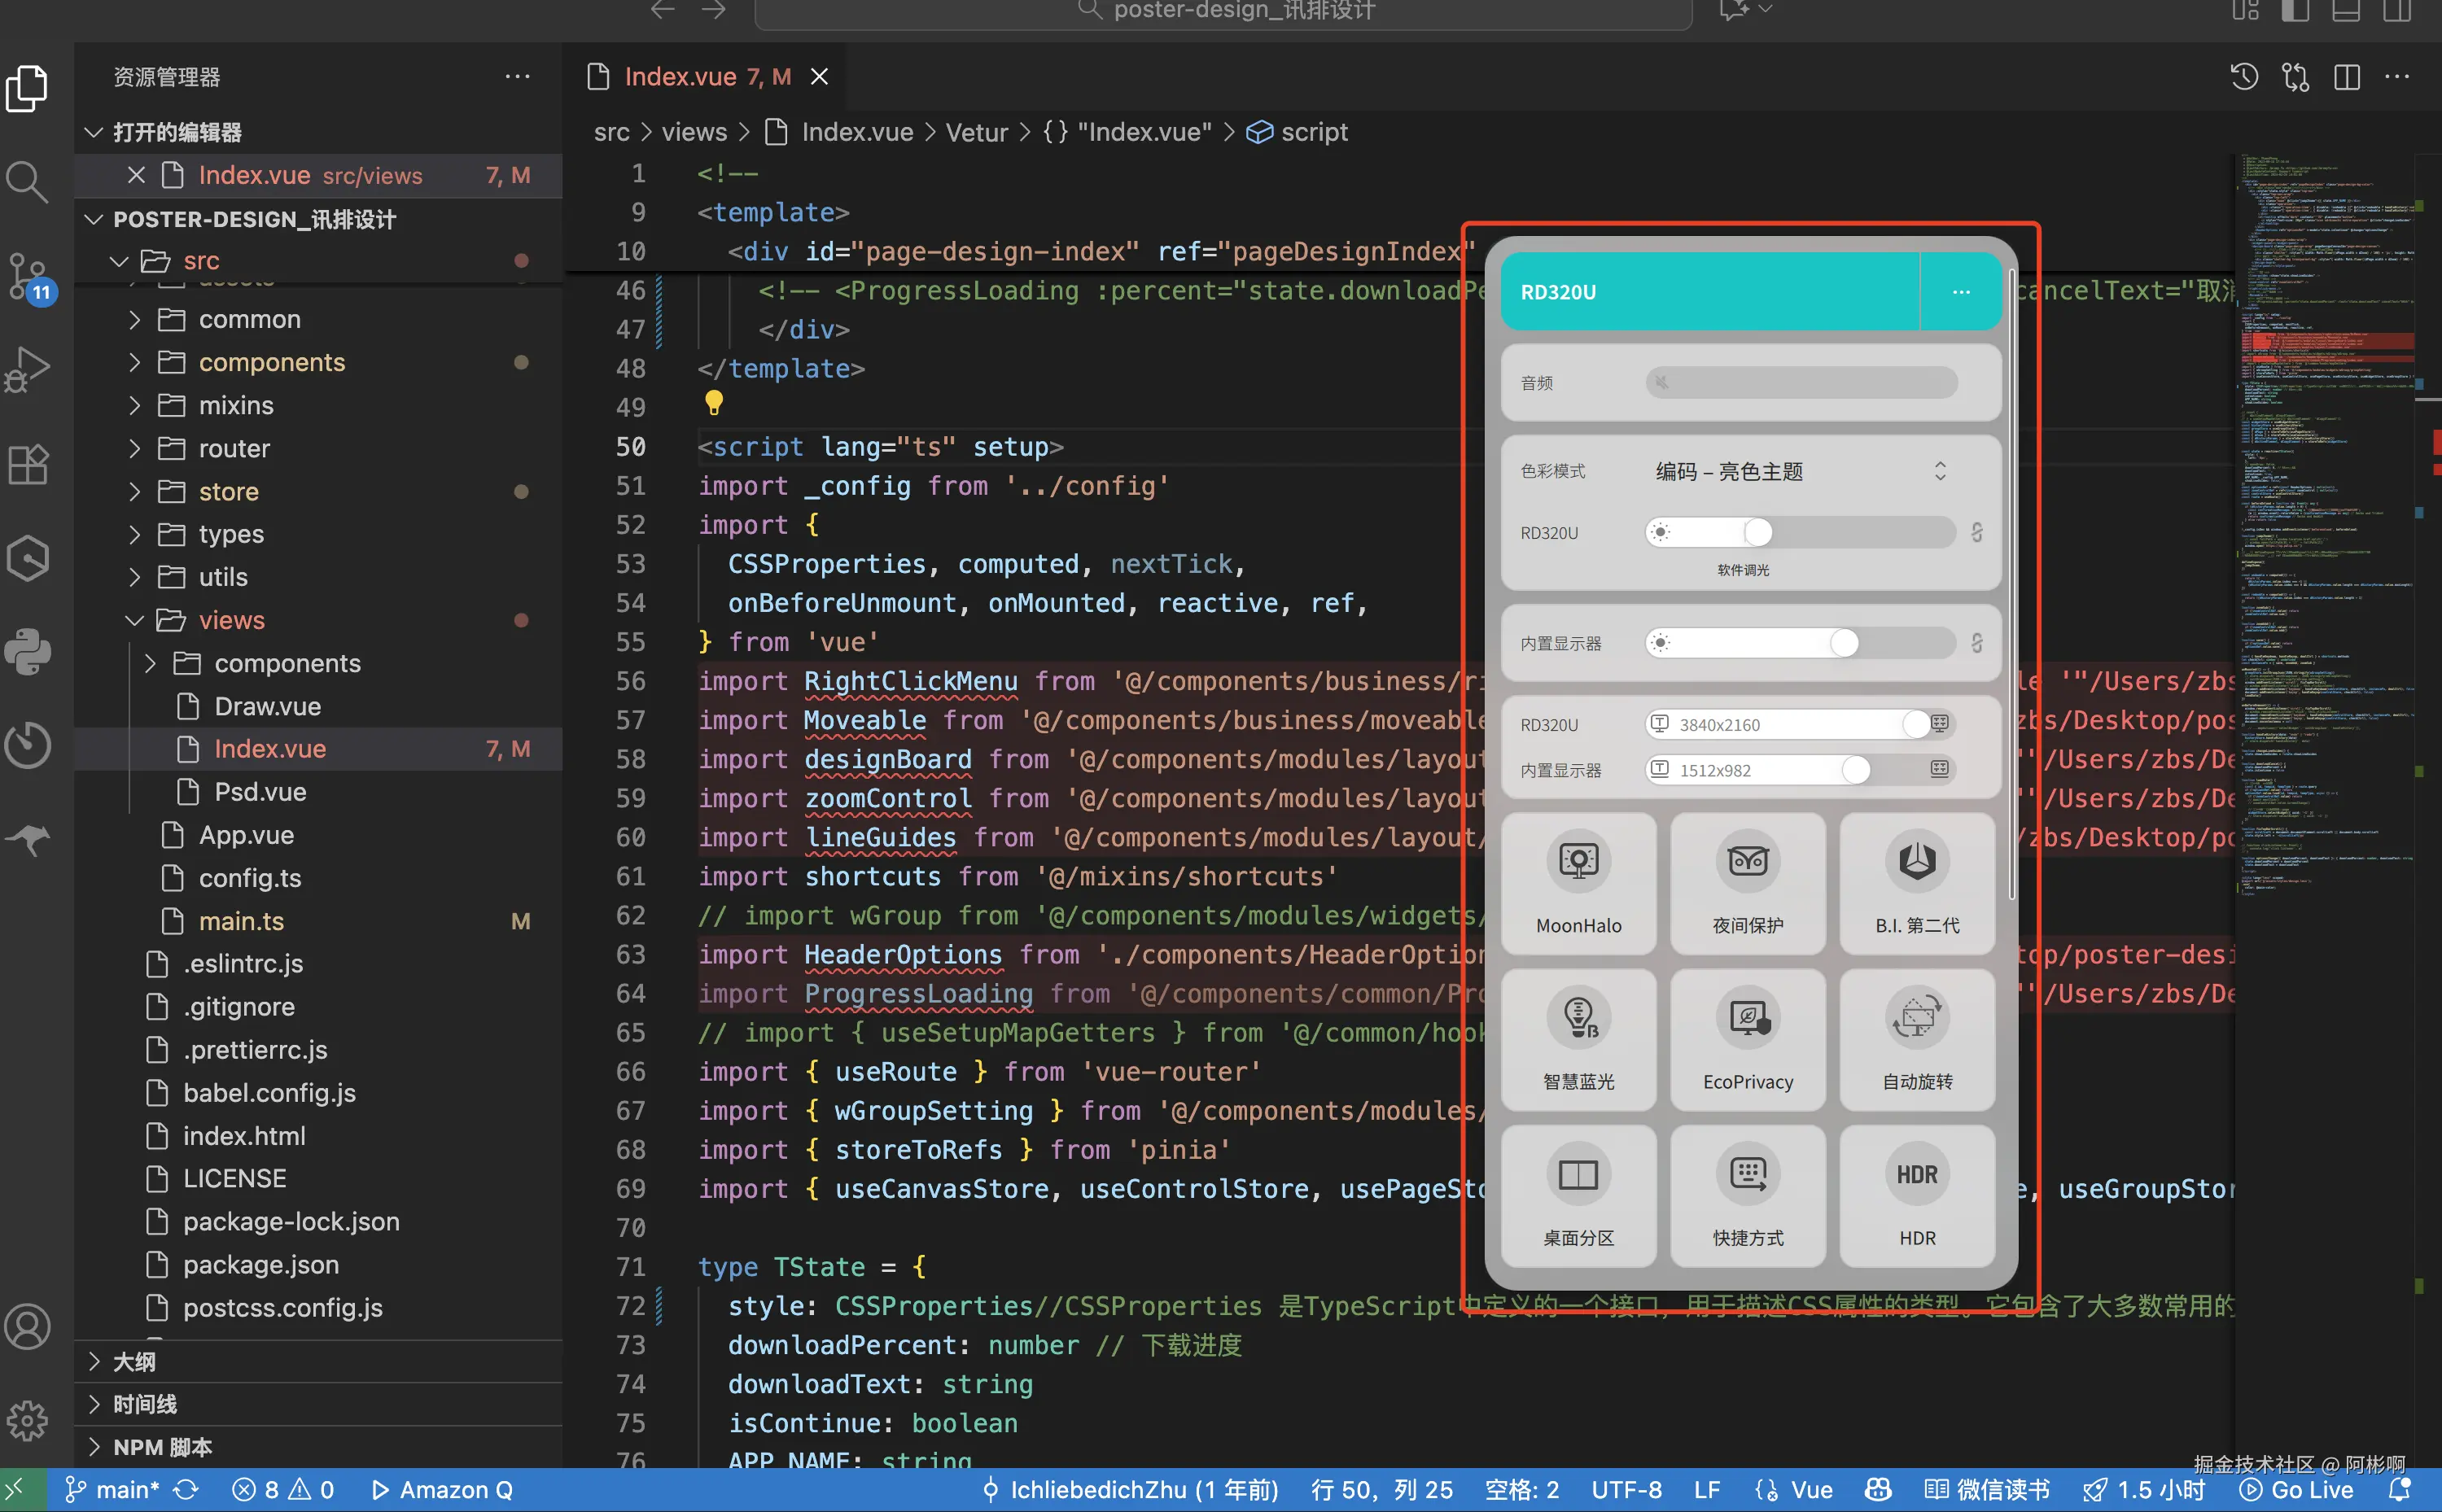Click the EcoPrivacy feature icon
The image size is (2442, 1512).
tap(1747, 1018)
